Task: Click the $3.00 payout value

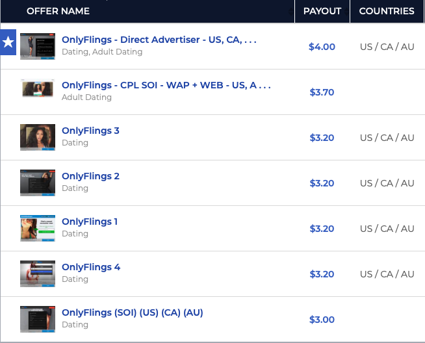Action: pos(322,320)
